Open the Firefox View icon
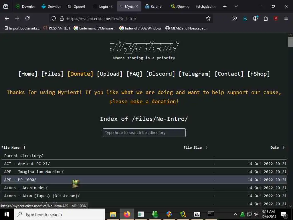The width and height of the screenshot is (293, 220). (6, 7)
